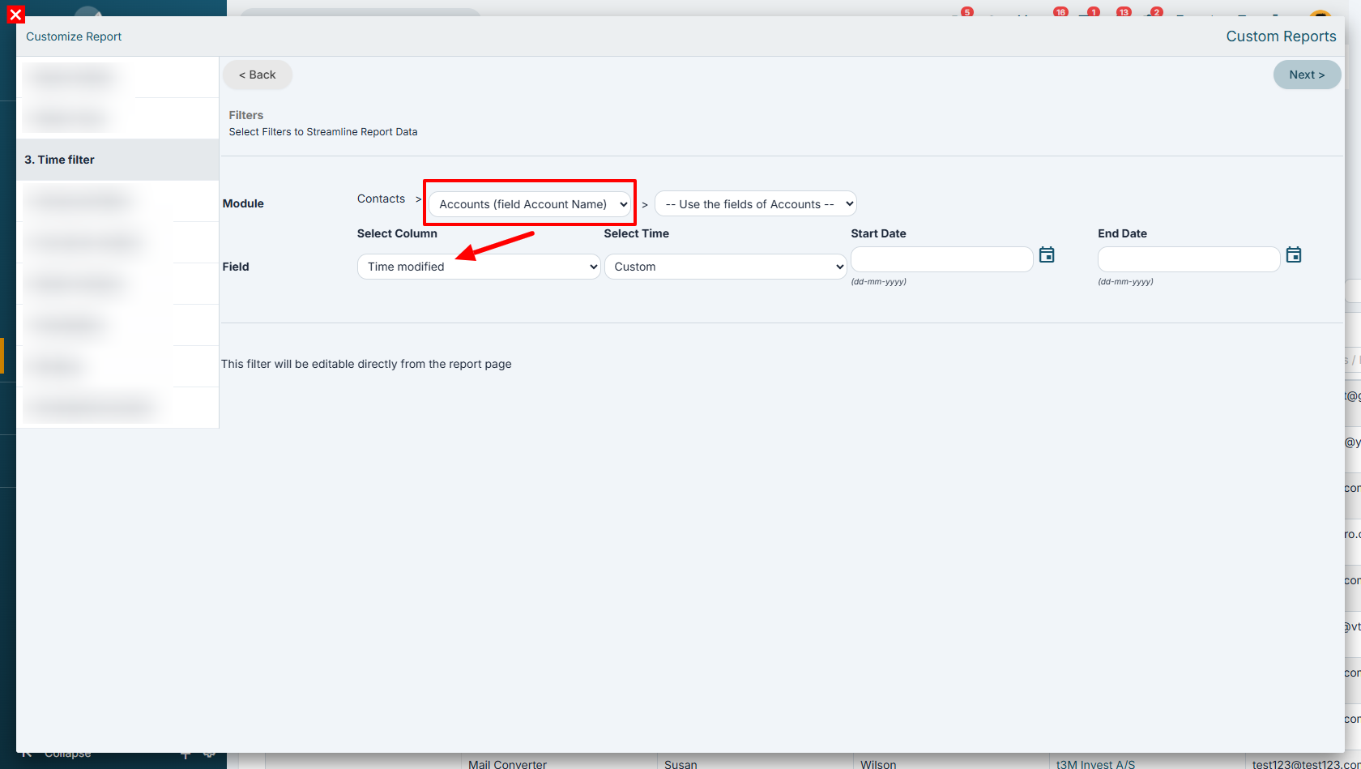Go to Next step

click(x=1307, y=75)
